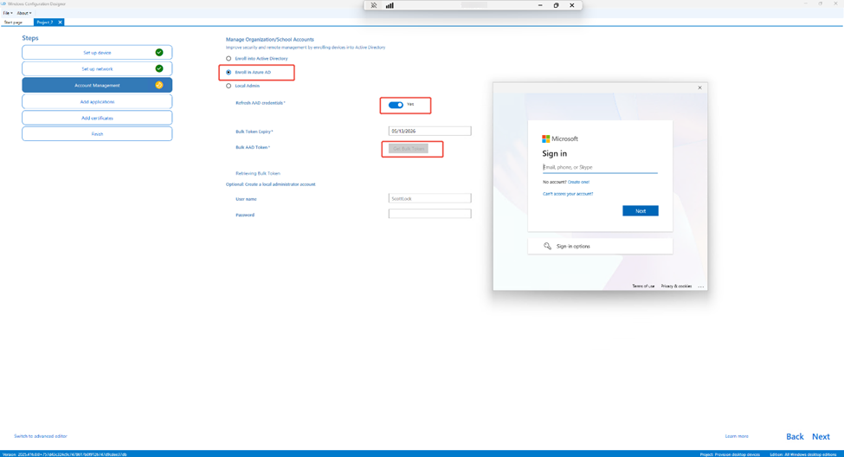
Task: Select the Enroll into Active Directory radio button
Action: click(x=229, y=58)
